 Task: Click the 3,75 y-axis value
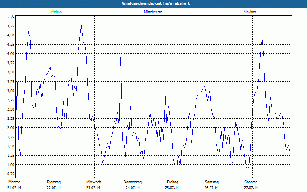click(11, 63)
